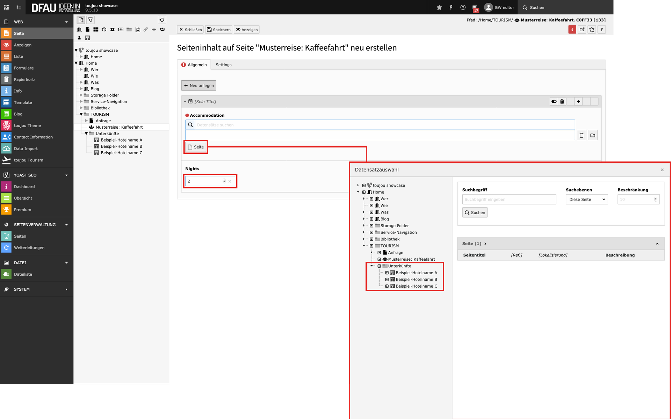Image resolution: width=671 pixels, height=419 pixels.
Task: Click the toujou Tourism airplane icon
Action: coord(6,160)
